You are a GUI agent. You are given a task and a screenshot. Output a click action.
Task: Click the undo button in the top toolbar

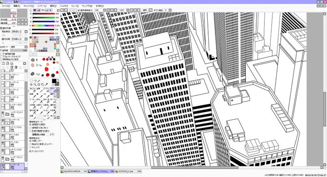[63, 10]
